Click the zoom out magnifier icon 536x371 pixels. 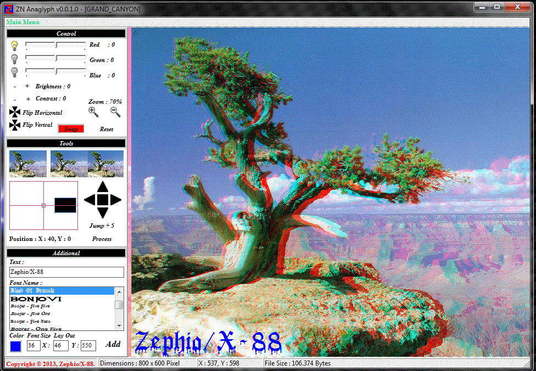(x=115, y=112)
